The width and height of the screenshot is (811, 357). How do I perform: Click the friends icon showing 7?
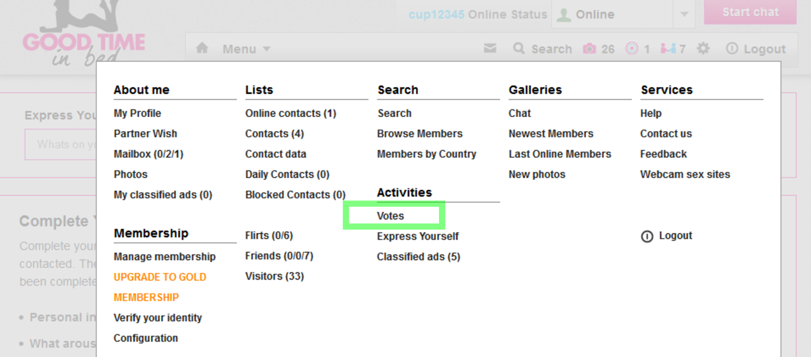[668, 48]
